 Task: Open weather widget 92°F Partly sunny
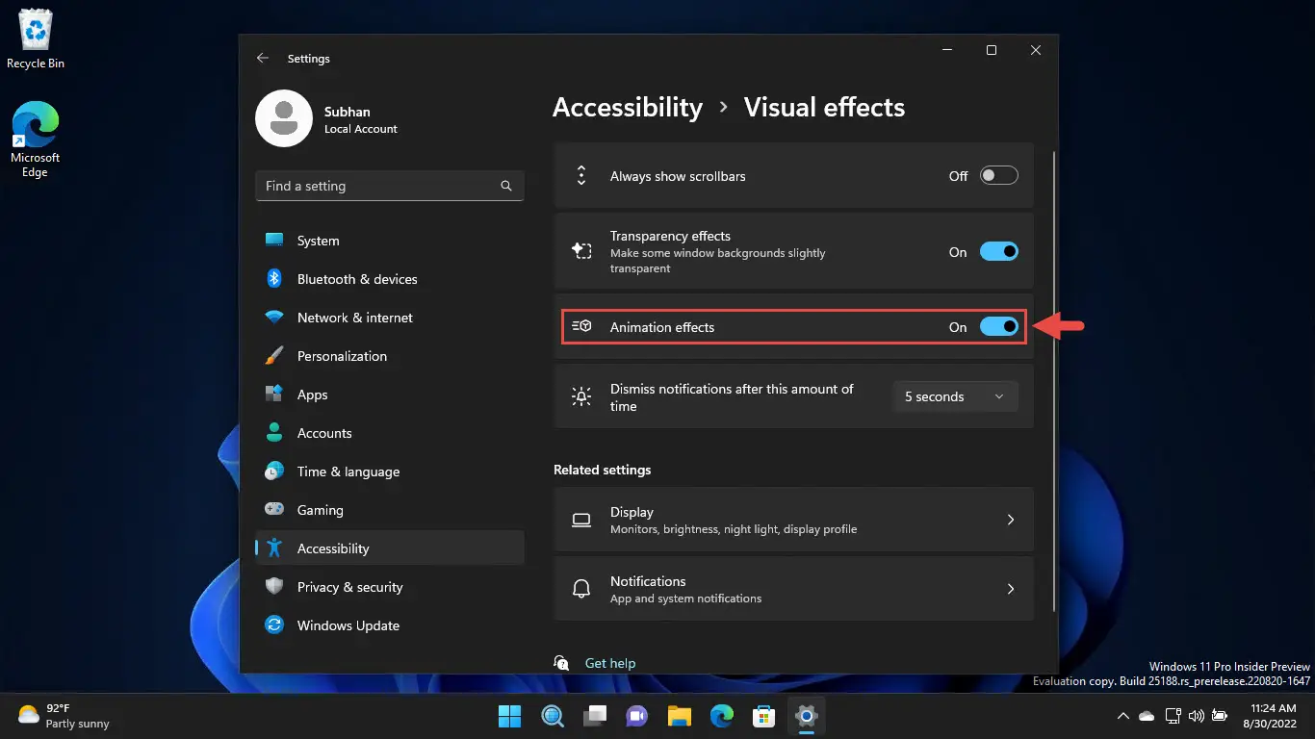(x=64, y=716)
